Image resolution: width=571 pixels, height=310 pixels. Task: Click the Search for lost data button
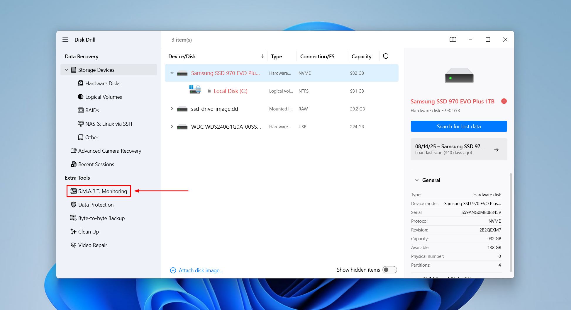pyautogui.click(x=459, y=126)
